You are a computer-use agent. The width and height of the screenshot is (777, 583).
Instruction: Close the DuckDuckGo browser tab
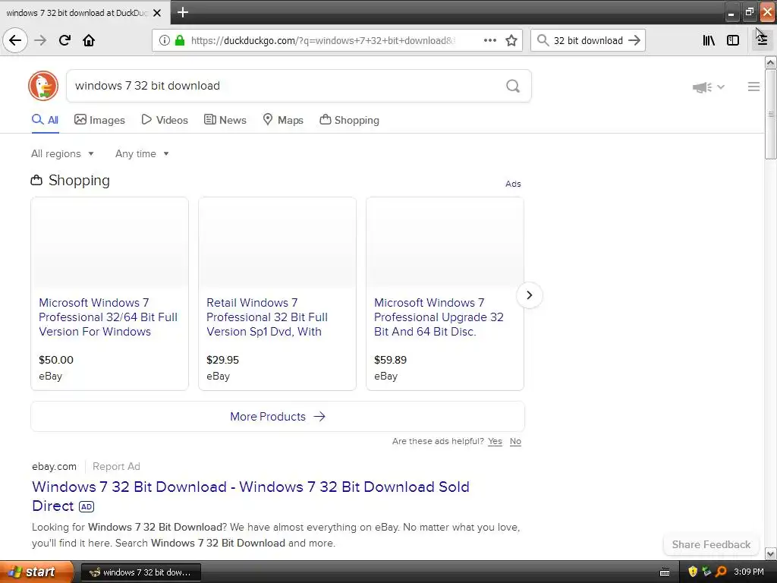coord(157,13)
